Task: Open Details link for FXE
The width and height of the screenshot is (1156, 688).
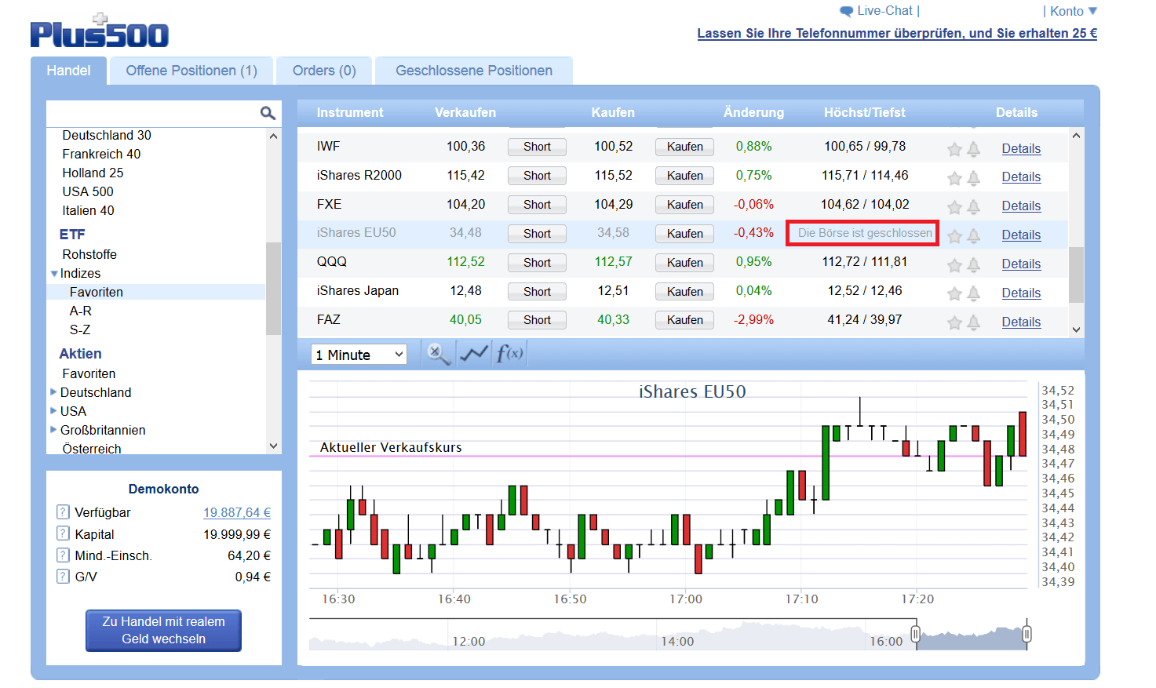Action: (1021, 206)
